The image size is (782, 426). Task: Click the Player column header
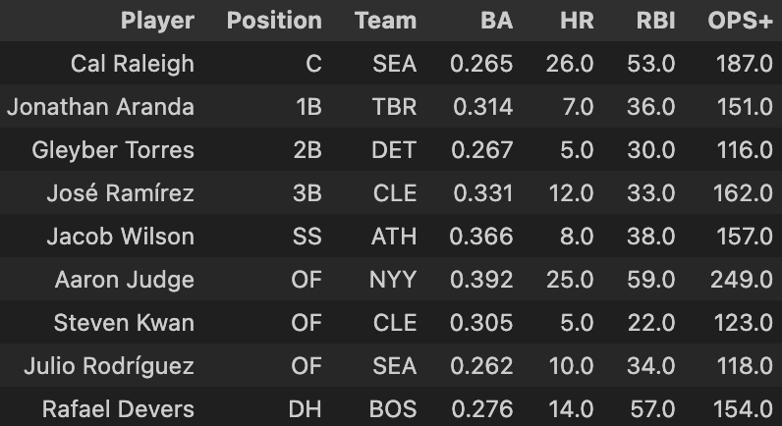(157, 21)
